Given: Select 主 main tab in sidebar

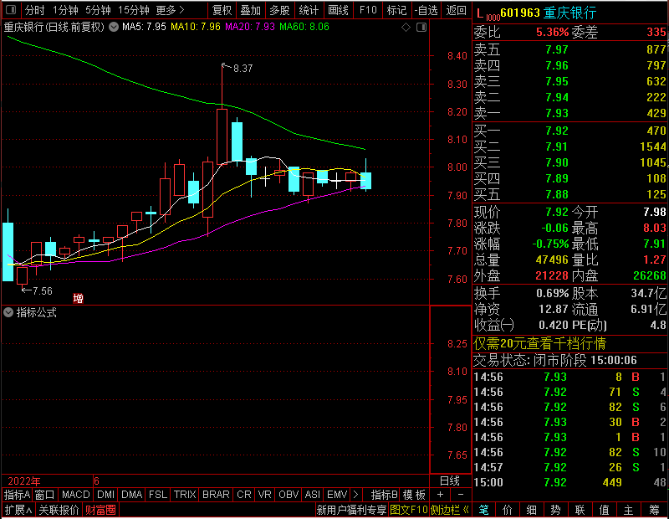Looking at the screenshot, I should click(x=628, y=510).
